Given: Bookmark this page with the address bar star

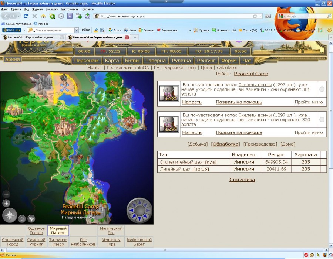Looking at the screenshot, I should [255, 16].
